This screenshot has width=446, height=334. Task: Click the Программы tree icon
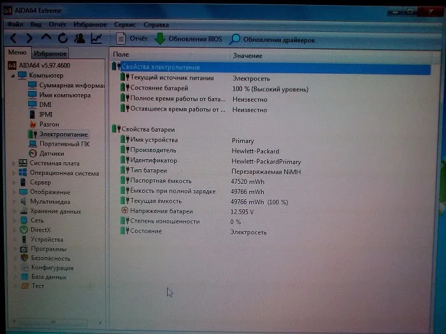click(x=24, y=249)
